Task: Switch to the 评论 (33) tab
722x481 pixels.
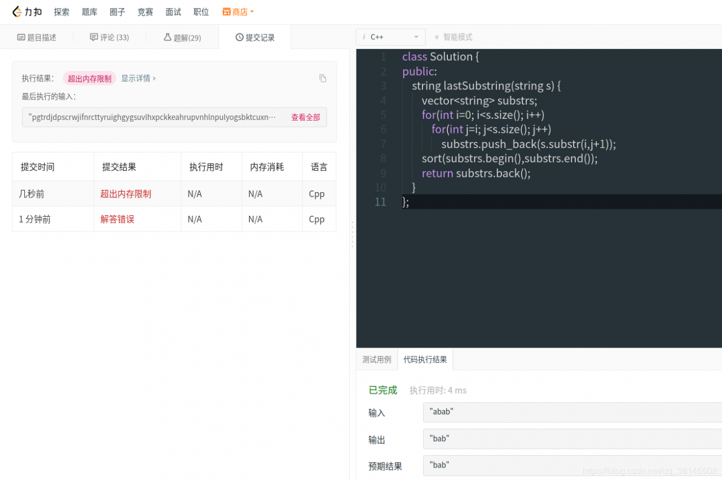Action: tap(109, 38)
